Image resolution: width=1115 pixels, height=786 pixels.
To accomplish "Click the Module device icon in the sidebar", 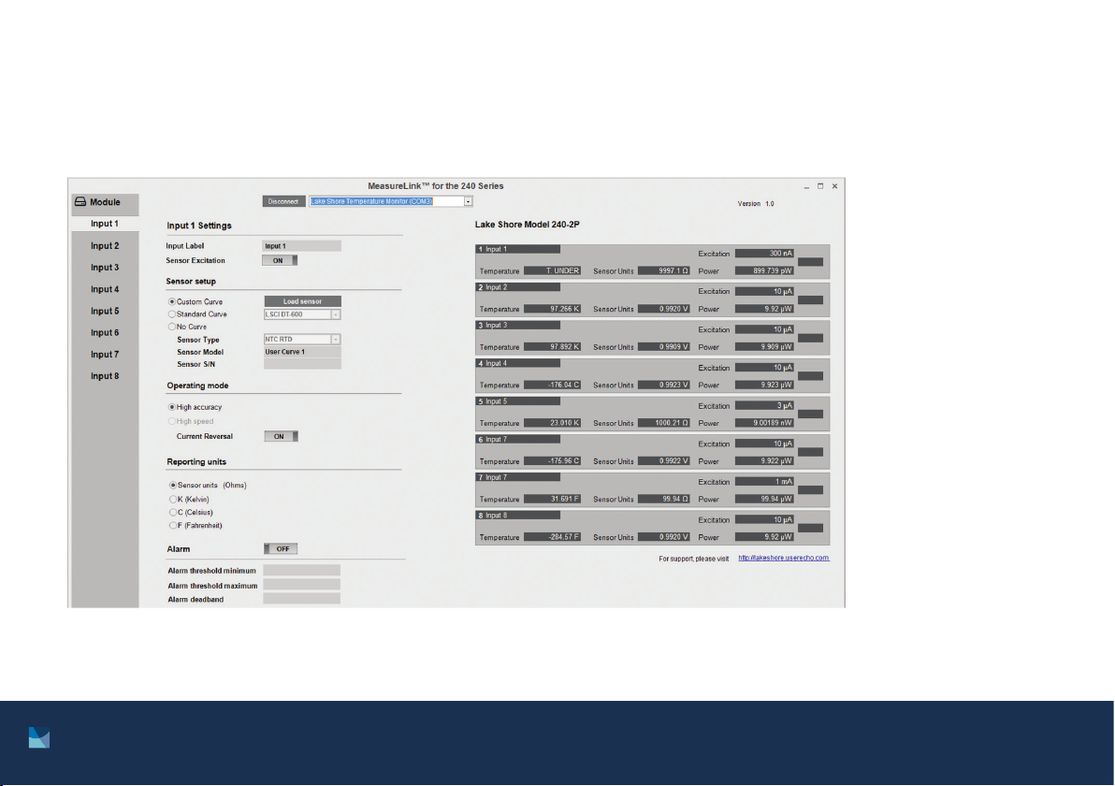I will (x=80, y=202).
